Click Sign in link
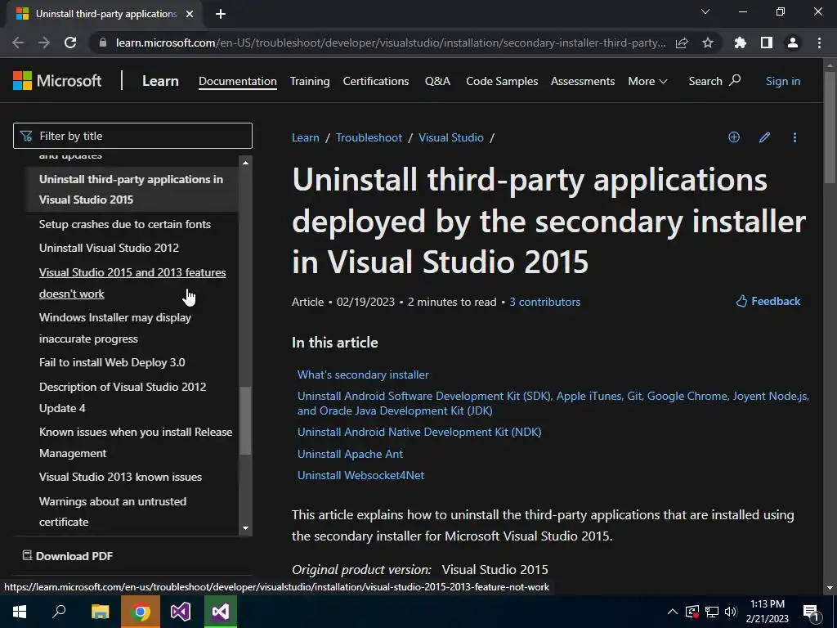This screenshot has height=628, width=837. pos(782,81)
